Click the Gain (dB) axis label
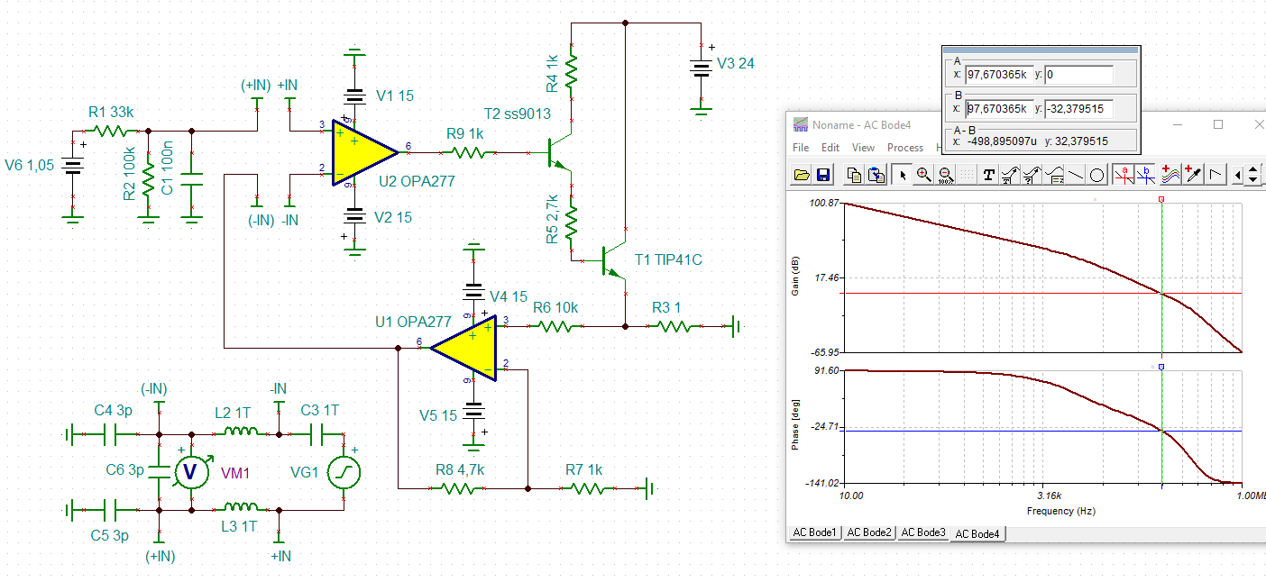 797,277
